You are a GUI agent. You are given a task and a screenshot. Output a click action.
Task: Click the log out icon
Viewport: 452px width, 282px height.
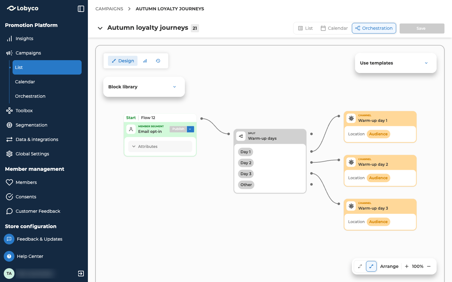[x=81, y=274]
